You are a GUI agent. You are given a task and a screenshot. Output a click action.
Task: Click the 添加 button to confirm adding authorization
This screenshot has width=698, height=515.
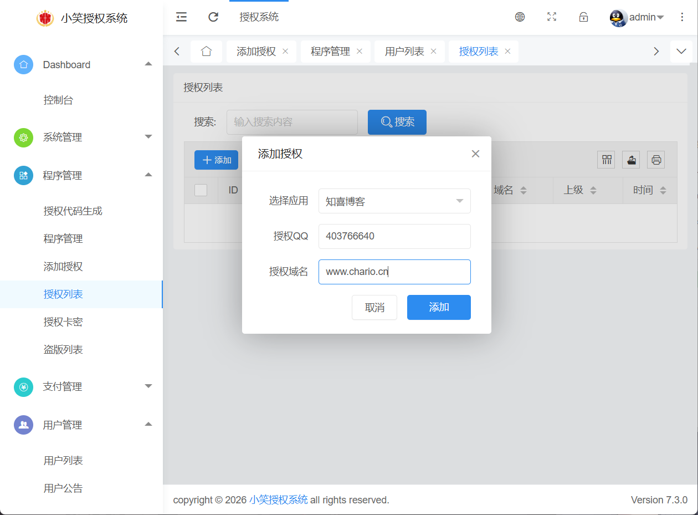439,307
